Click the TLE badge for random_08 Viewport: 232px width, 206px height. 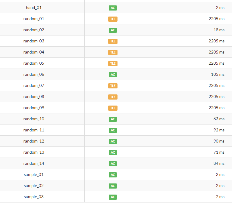click(x=113, y=97)
